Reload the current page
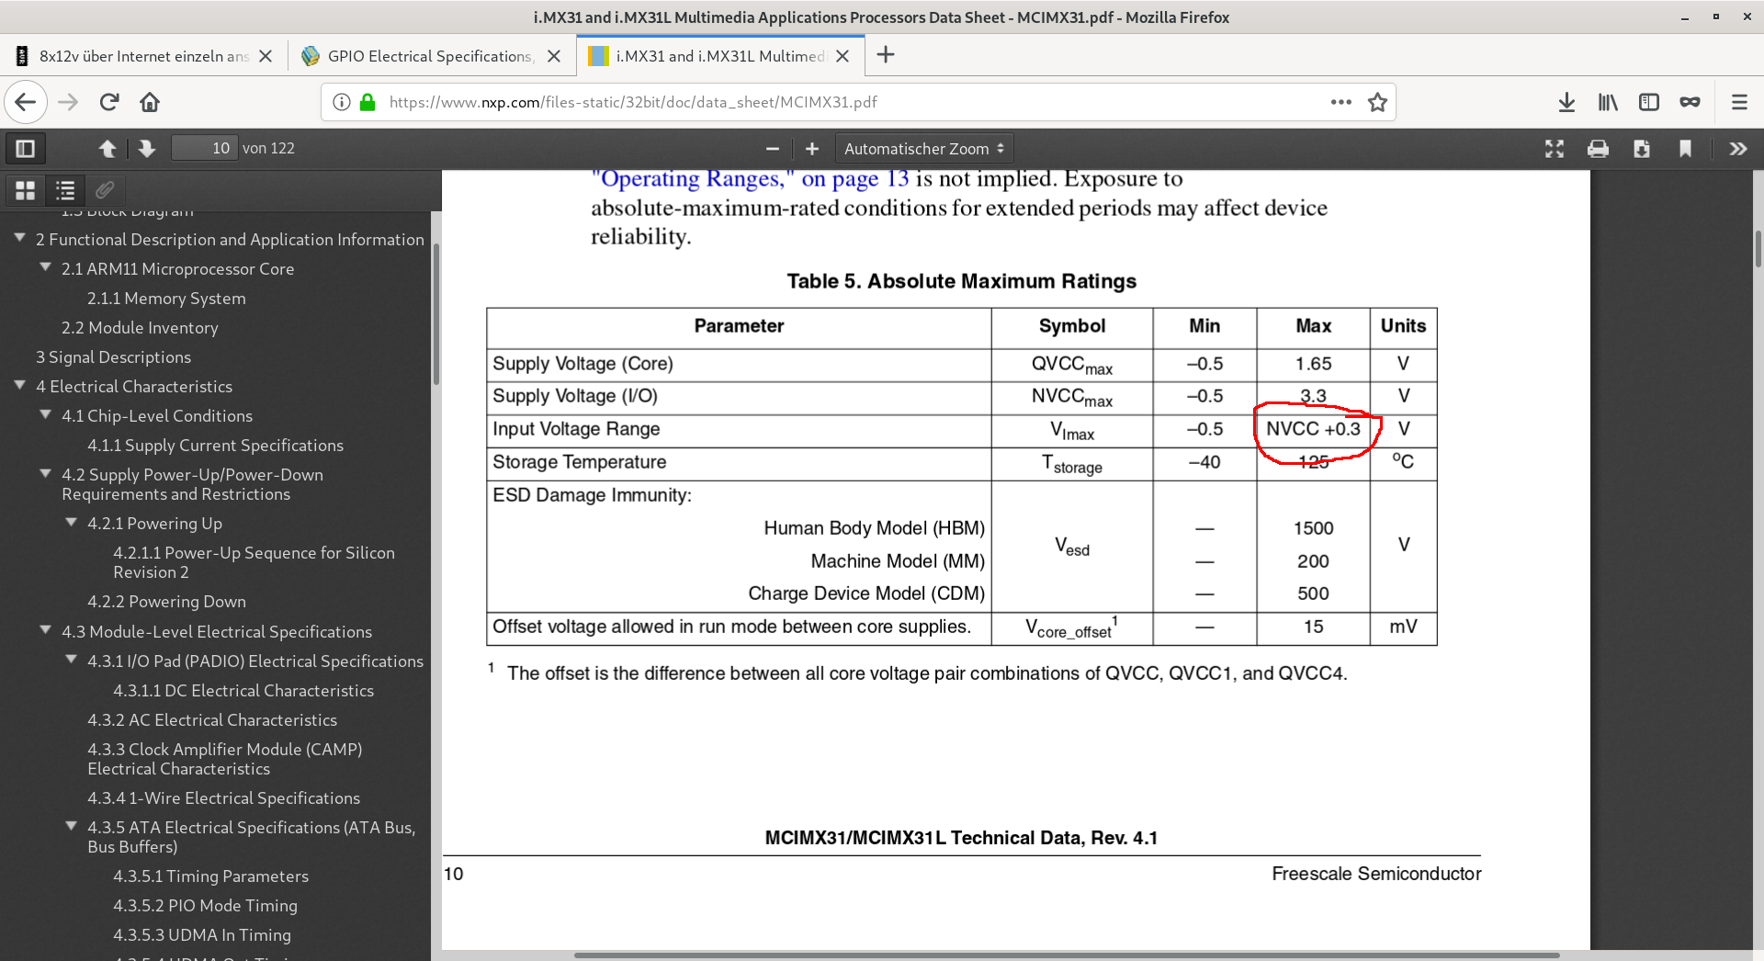The image size is (1764, 961). [109, 102]
